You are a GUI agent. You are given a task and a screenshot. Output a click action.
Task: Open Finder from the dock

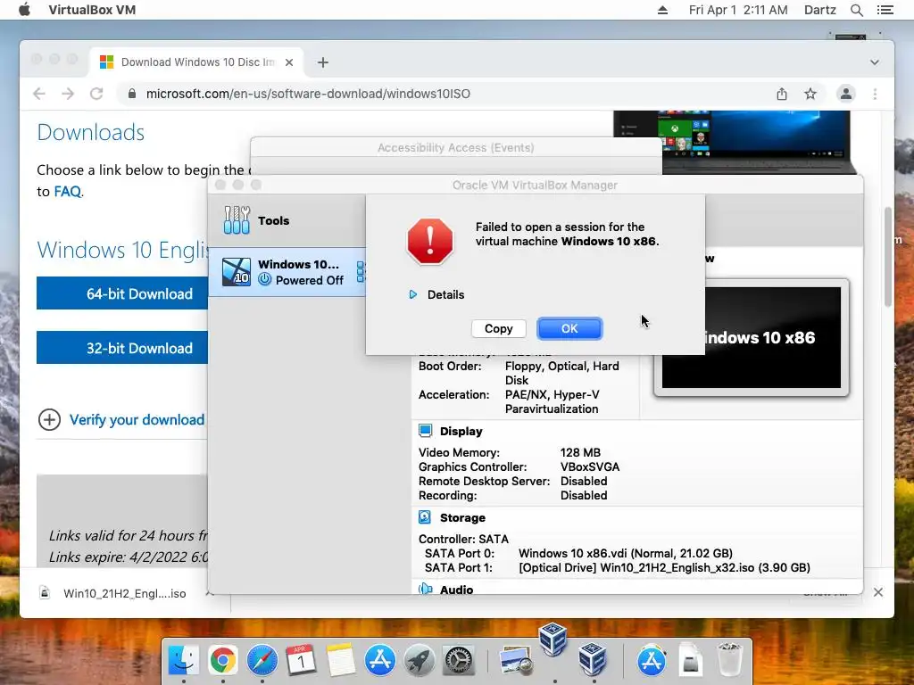click(184, 660)
